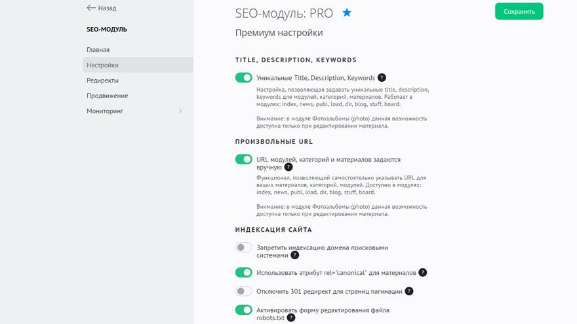This screenshot has height=324, width=577.
Task: Expand the Мониторинг submenu chevron
Action: (x=180, y=111)
